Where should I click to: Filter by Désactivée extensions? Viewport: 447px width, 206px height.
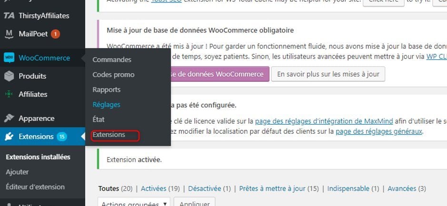coord(204,188)
